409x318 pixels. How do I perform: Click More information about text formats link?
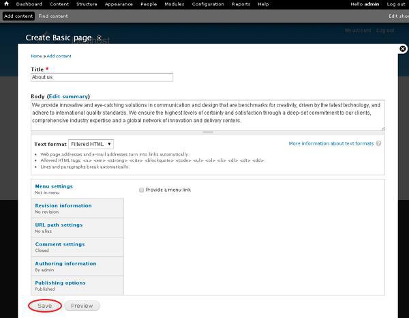pos(331,144)
